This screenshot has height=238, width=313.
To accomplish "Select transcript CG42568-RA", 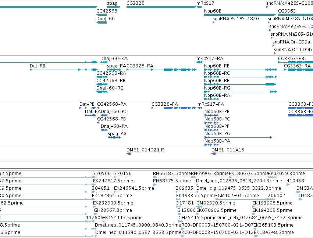I will click(111, 73).
